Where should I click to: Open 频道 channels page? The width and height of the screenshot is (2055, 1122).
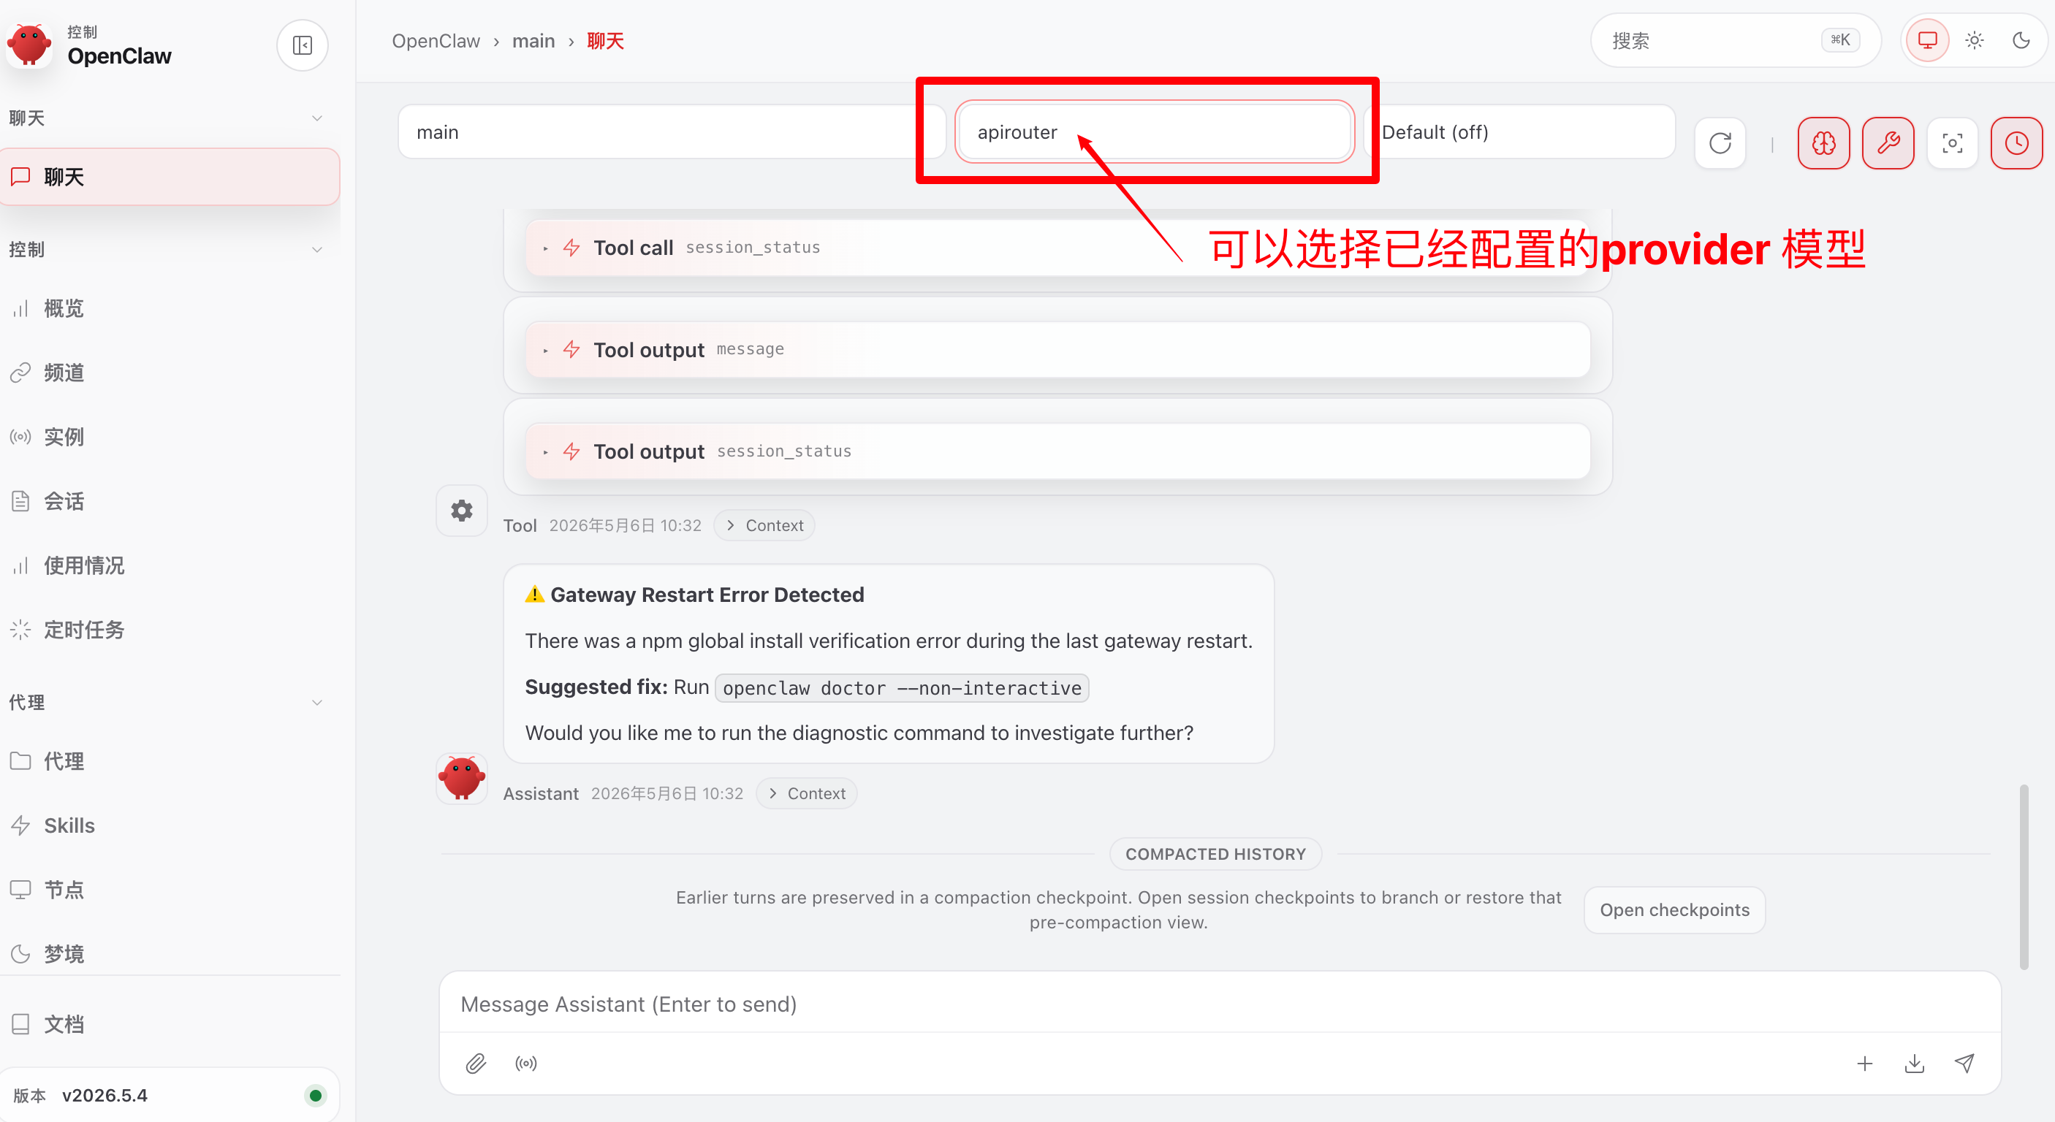170,373
